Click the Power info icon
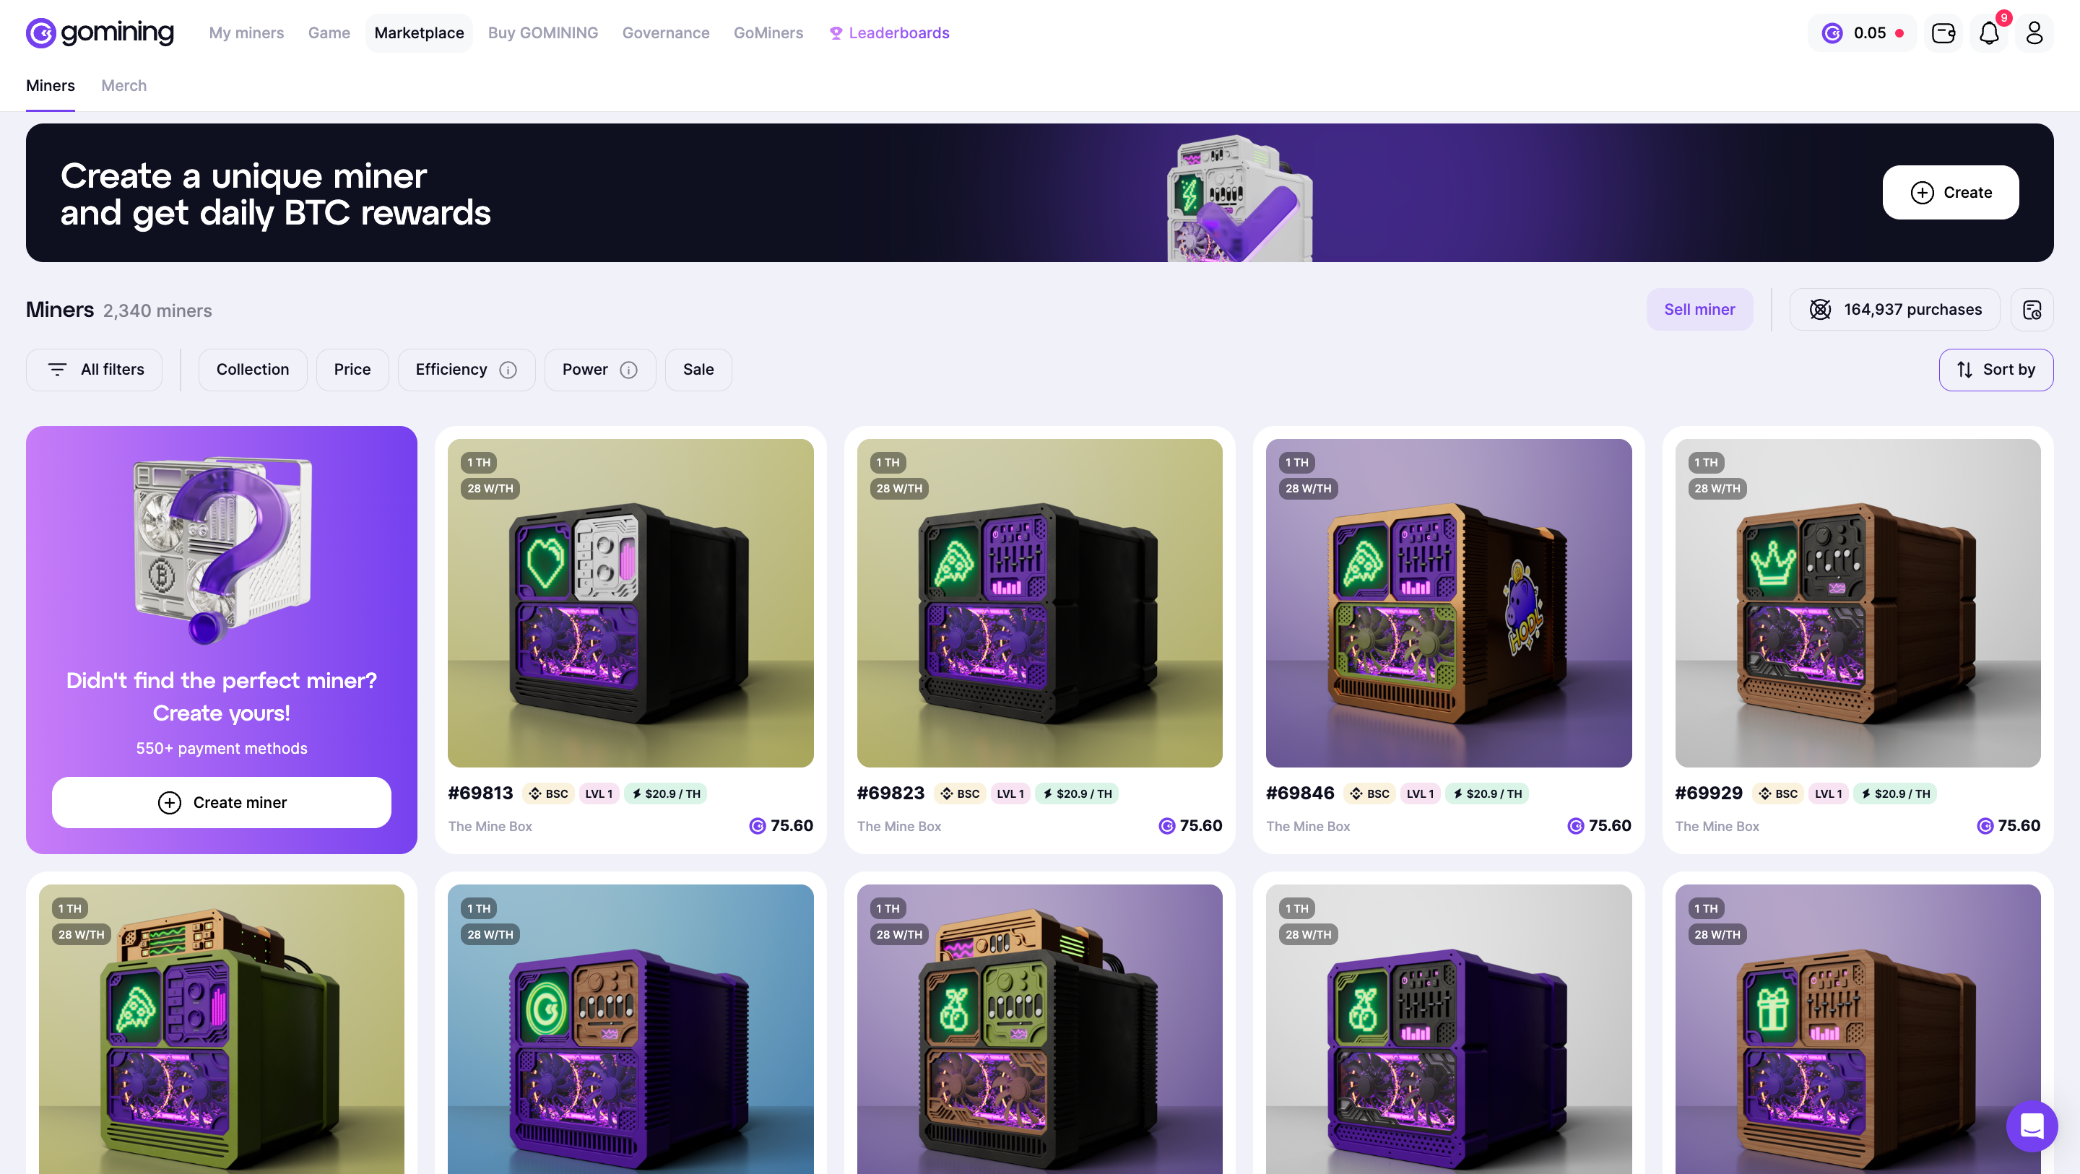This screenshot has width=2080, height=1174. tap(628, 370)
